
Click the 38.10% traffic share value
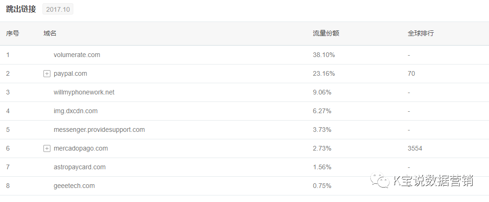point(324,55)
